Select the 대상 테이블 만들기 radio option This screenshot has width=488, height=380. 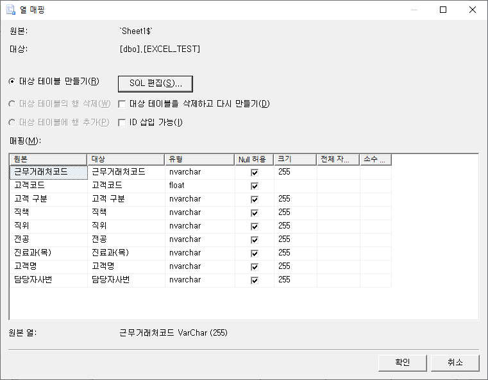click(x=12, y=82)
